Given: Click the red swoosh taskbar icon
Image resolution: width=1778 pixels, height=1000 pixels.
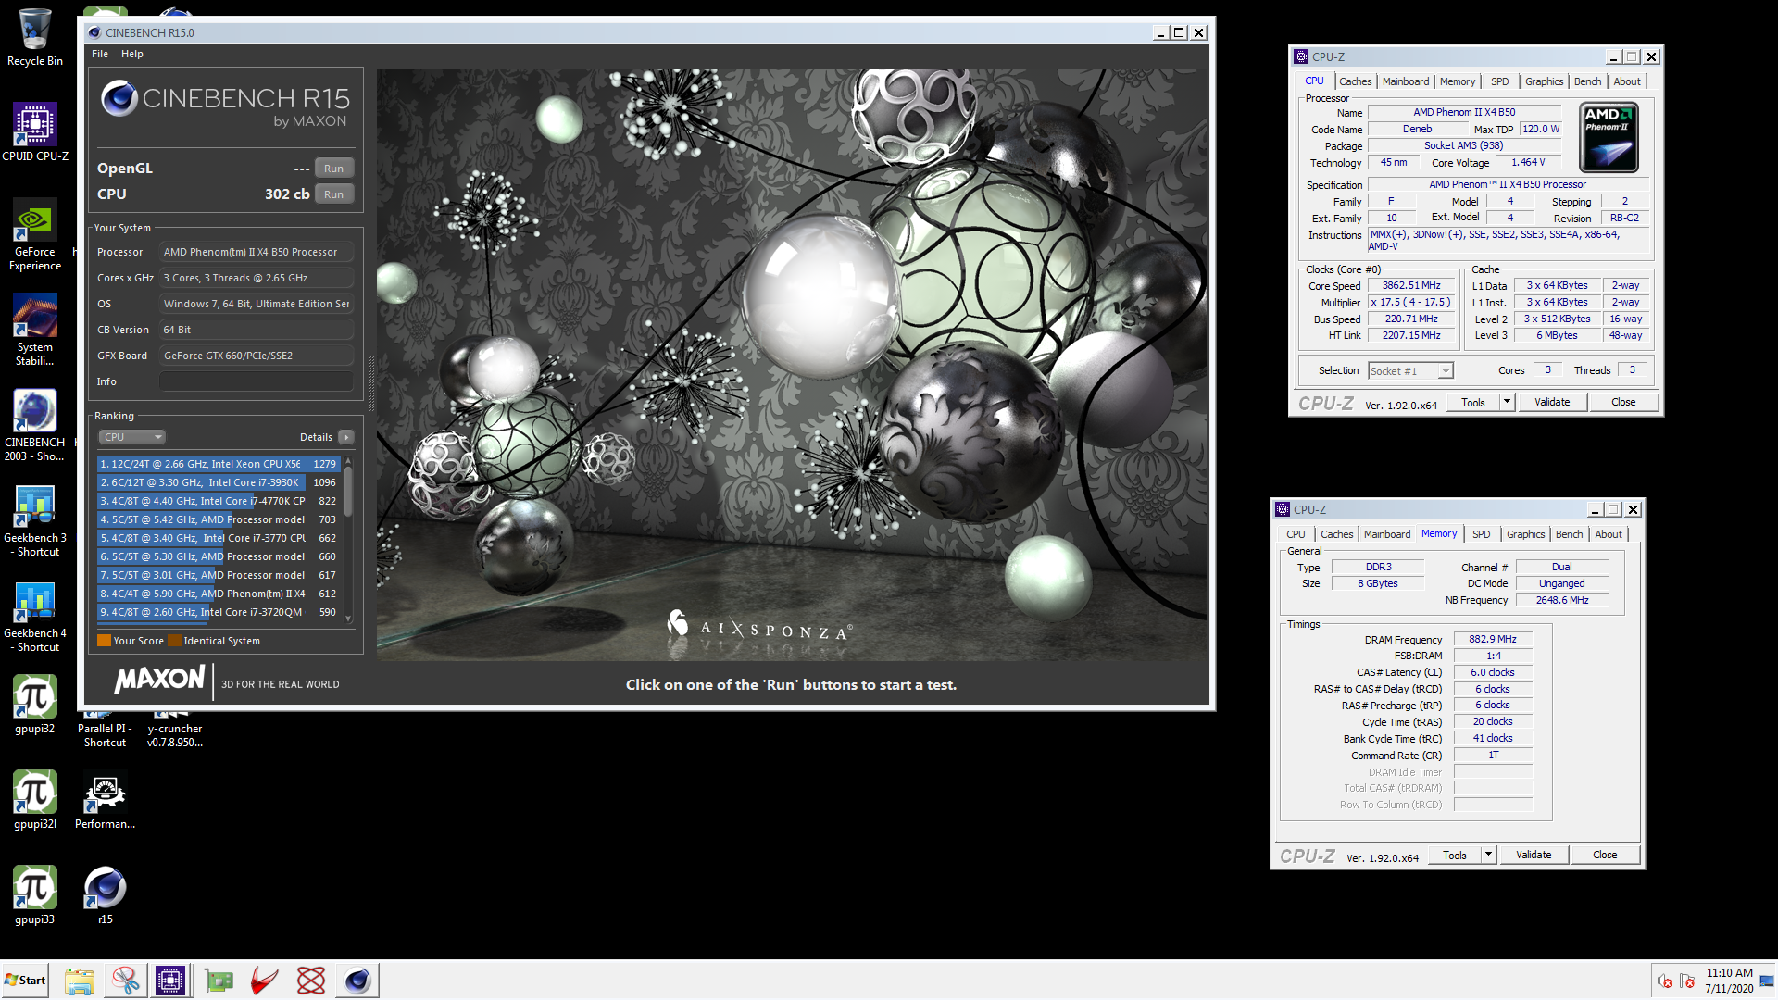Looking at the screenshot, I should tap(265, 981).
